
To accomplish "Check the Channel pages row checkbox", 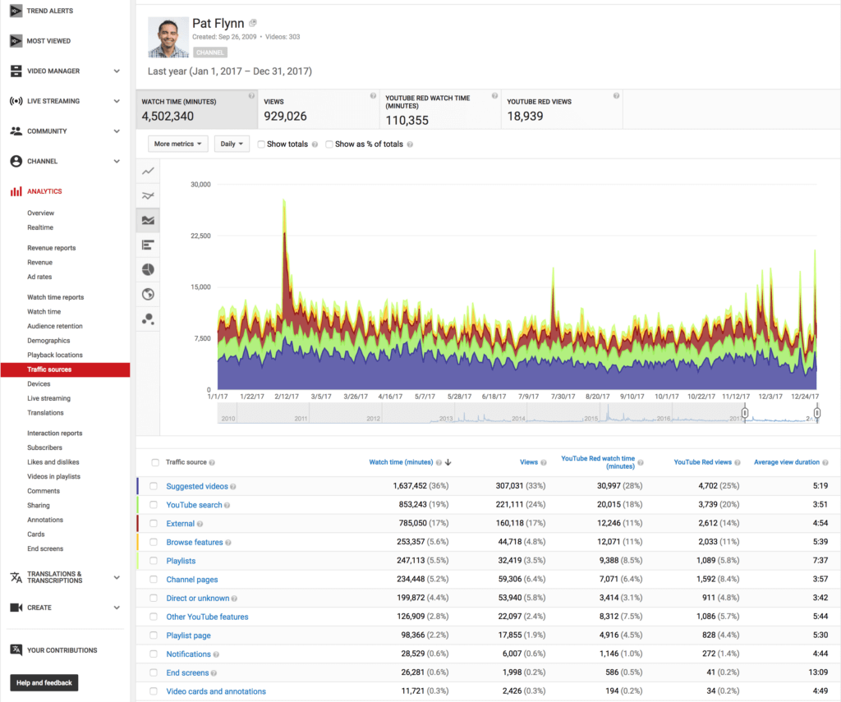I will point(154,579).
